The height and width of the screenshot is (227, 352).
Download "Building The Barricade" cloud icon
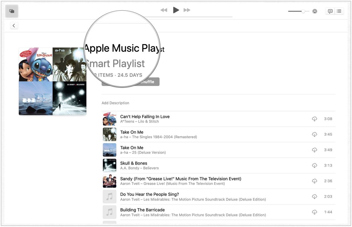point(314,212)
